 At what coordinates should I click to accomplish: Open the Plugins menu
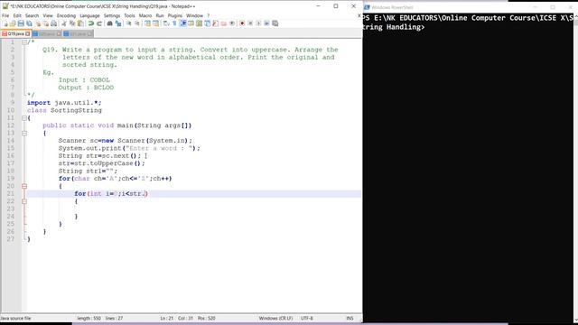click(175, 15)
